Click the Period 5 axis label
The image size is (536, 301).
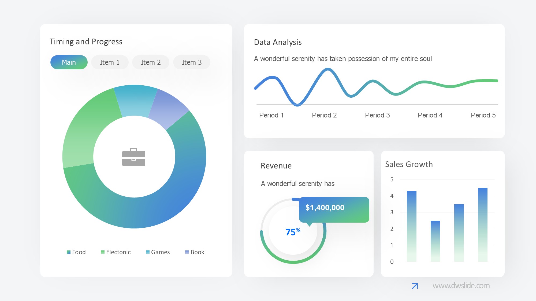[x=483, y=115]
